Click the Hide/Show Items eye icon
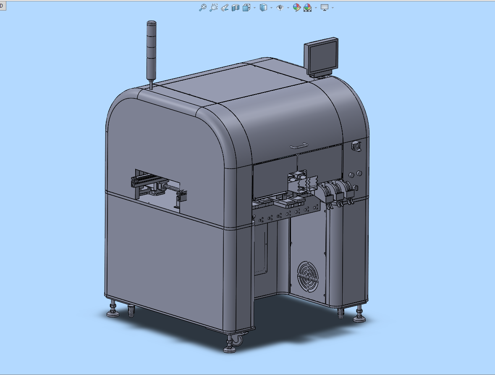The image size is (495, 375). tap(280, 8)
